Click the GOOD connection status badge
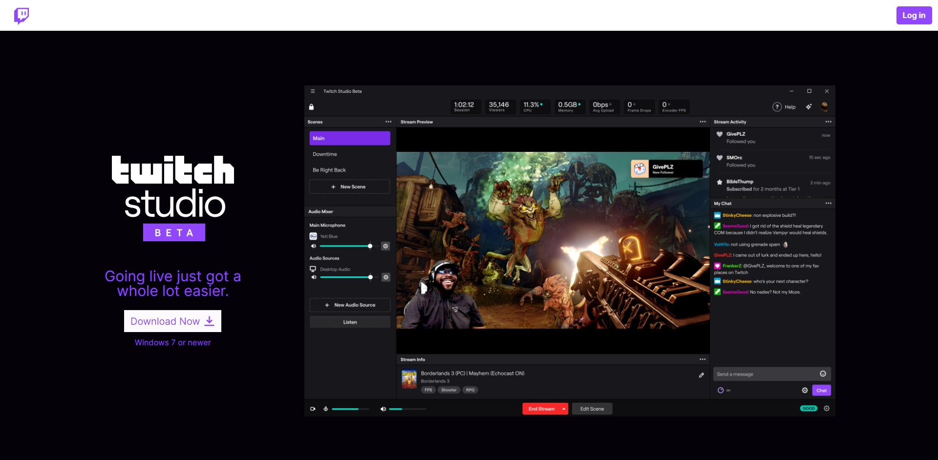938x460 pixels. (809, 408)
